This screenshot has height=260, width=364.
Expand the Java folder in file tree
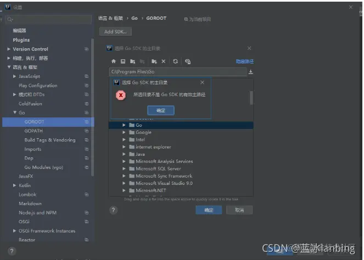124,154
